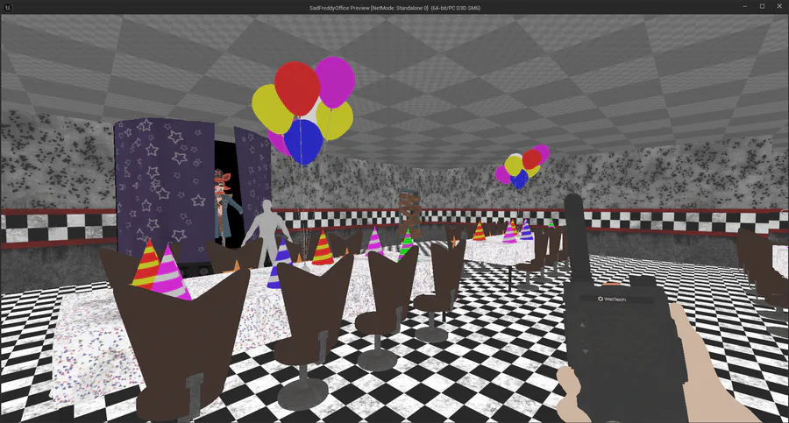Screen dimensions: 789x423
Task: Close the SadFreddyOffice Preview window
Action: (x=779, y=6)
